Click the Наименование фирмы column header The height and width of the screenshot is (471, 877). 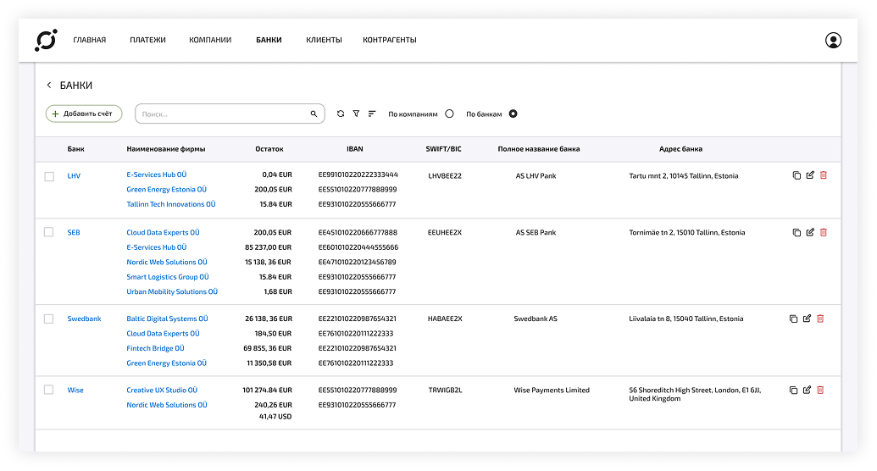(x=166, y=149)
